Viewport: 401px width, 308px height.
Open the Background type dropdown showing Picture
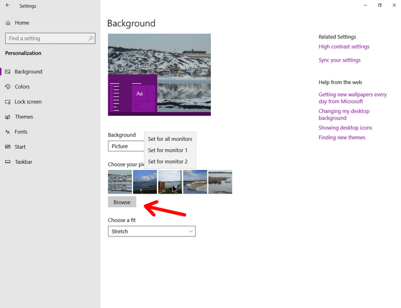[x=126, y=146]
